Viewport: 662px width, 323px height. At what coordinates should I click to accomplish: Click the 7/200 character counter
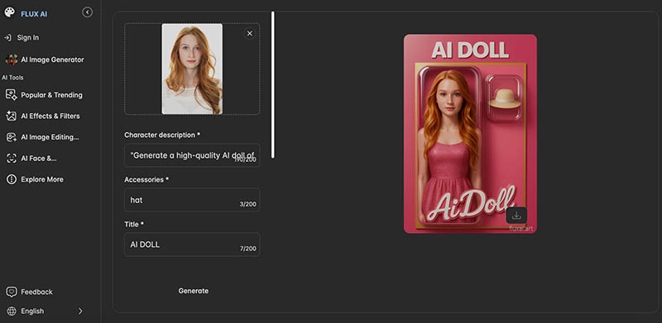[x=247, y=249]
